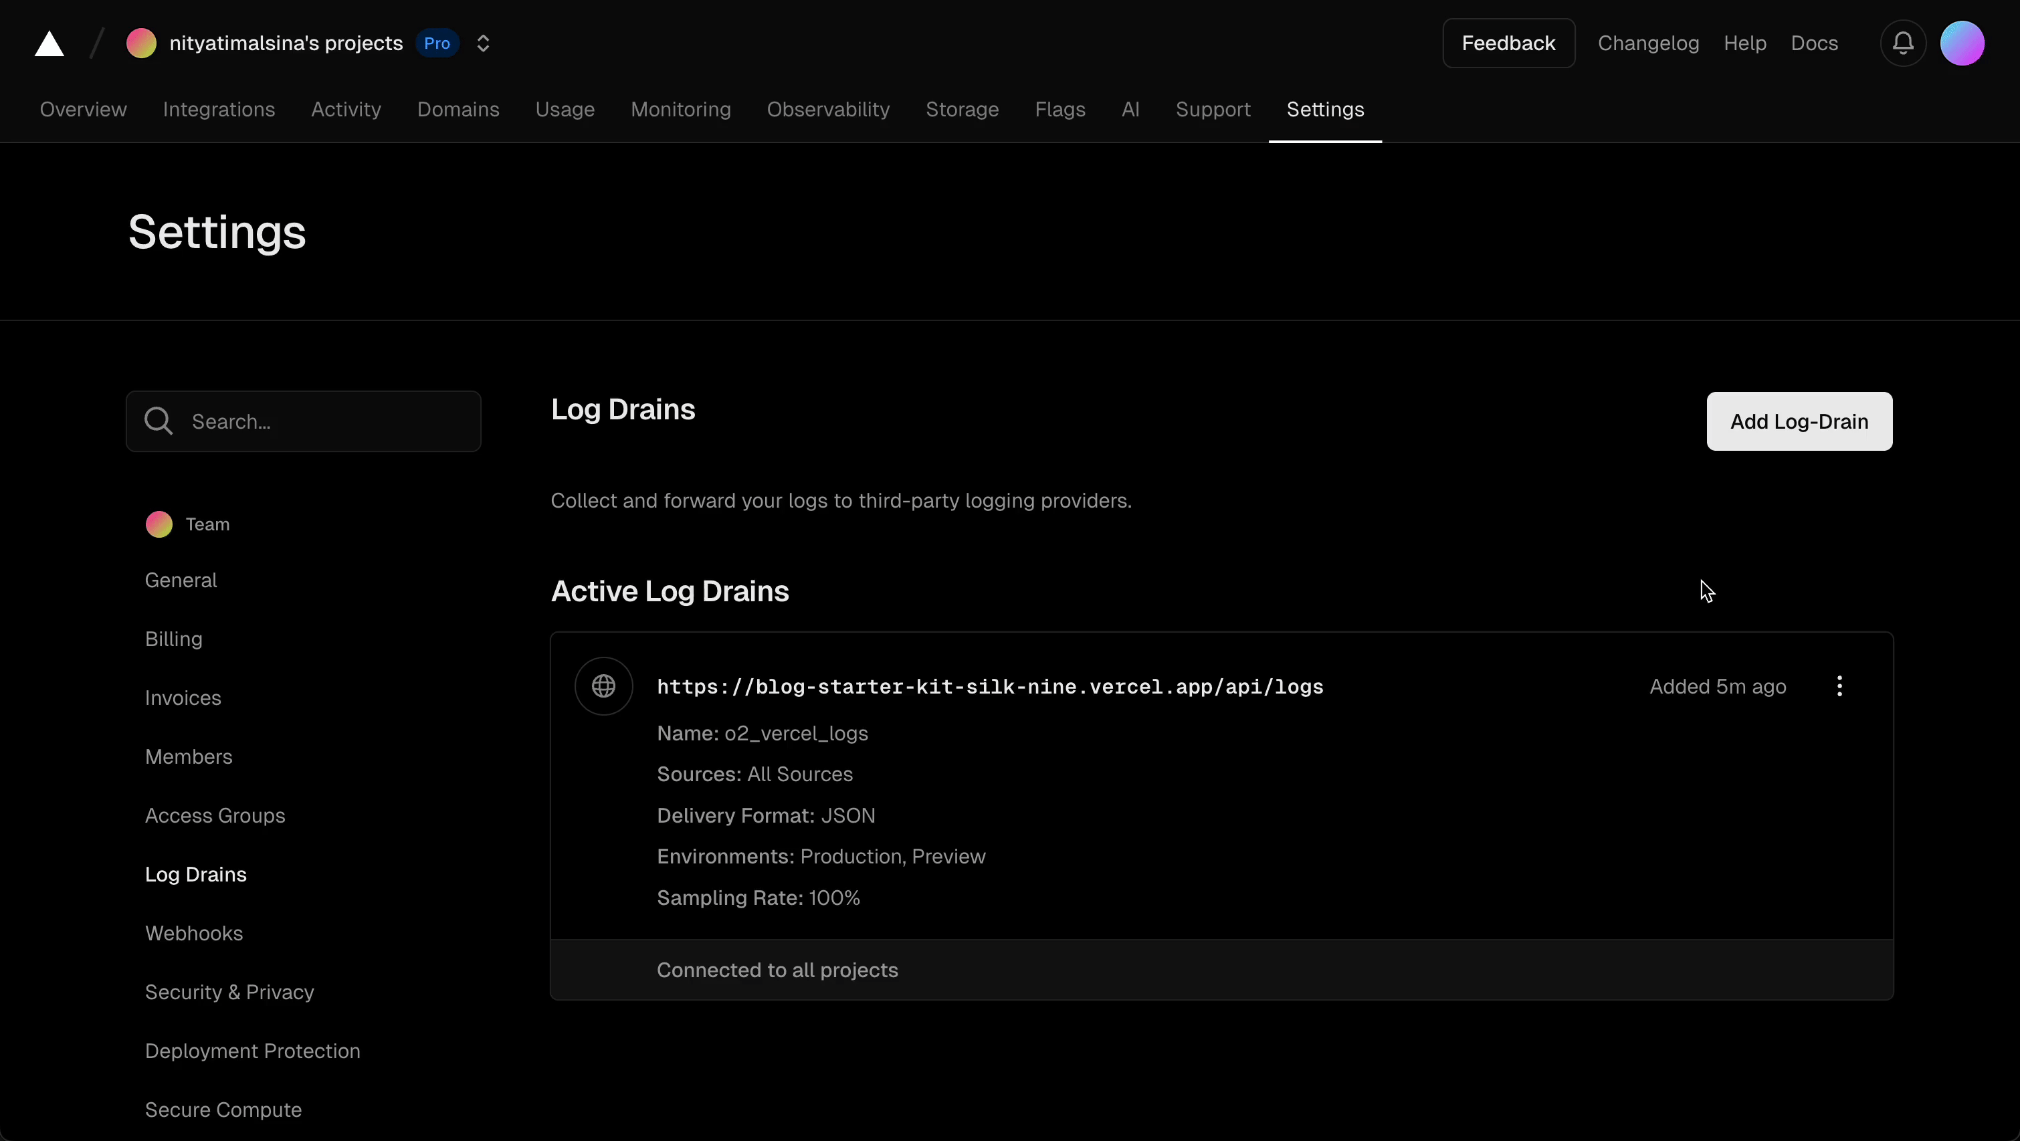Viewport: 2020px width, 1141px height.
Task: Click the globe icon on the log drain entry
Action: point(603,686)
